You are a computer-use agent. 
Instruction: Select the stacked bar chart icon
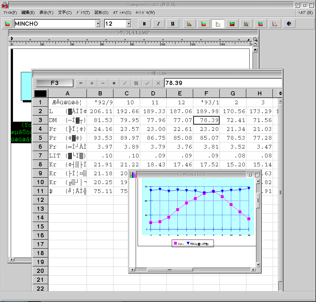pyautogui.click(x=203, y=24)
